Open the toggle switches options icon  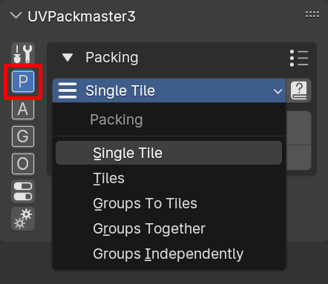click(23, 191)
